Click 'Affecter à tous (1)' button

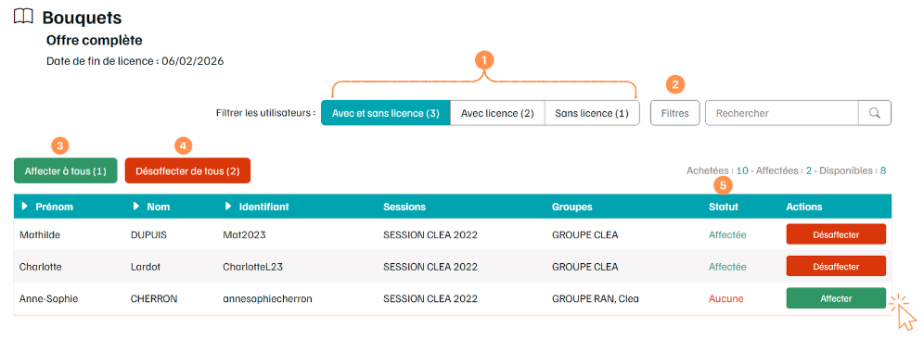pos(66,171)
